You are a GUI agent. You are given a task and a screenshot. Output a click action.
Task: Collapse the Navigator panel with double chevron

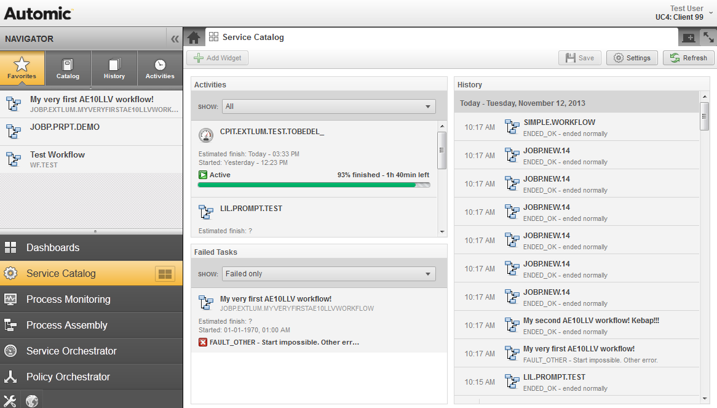pyautogui.click(x=175, y=39)
